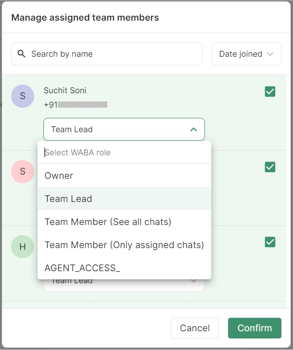This screenshot has width=293, height=350.
Task: Uncheck Suchit Soni's checkbox
Action: pyautogui.click(x=270, y=91)
